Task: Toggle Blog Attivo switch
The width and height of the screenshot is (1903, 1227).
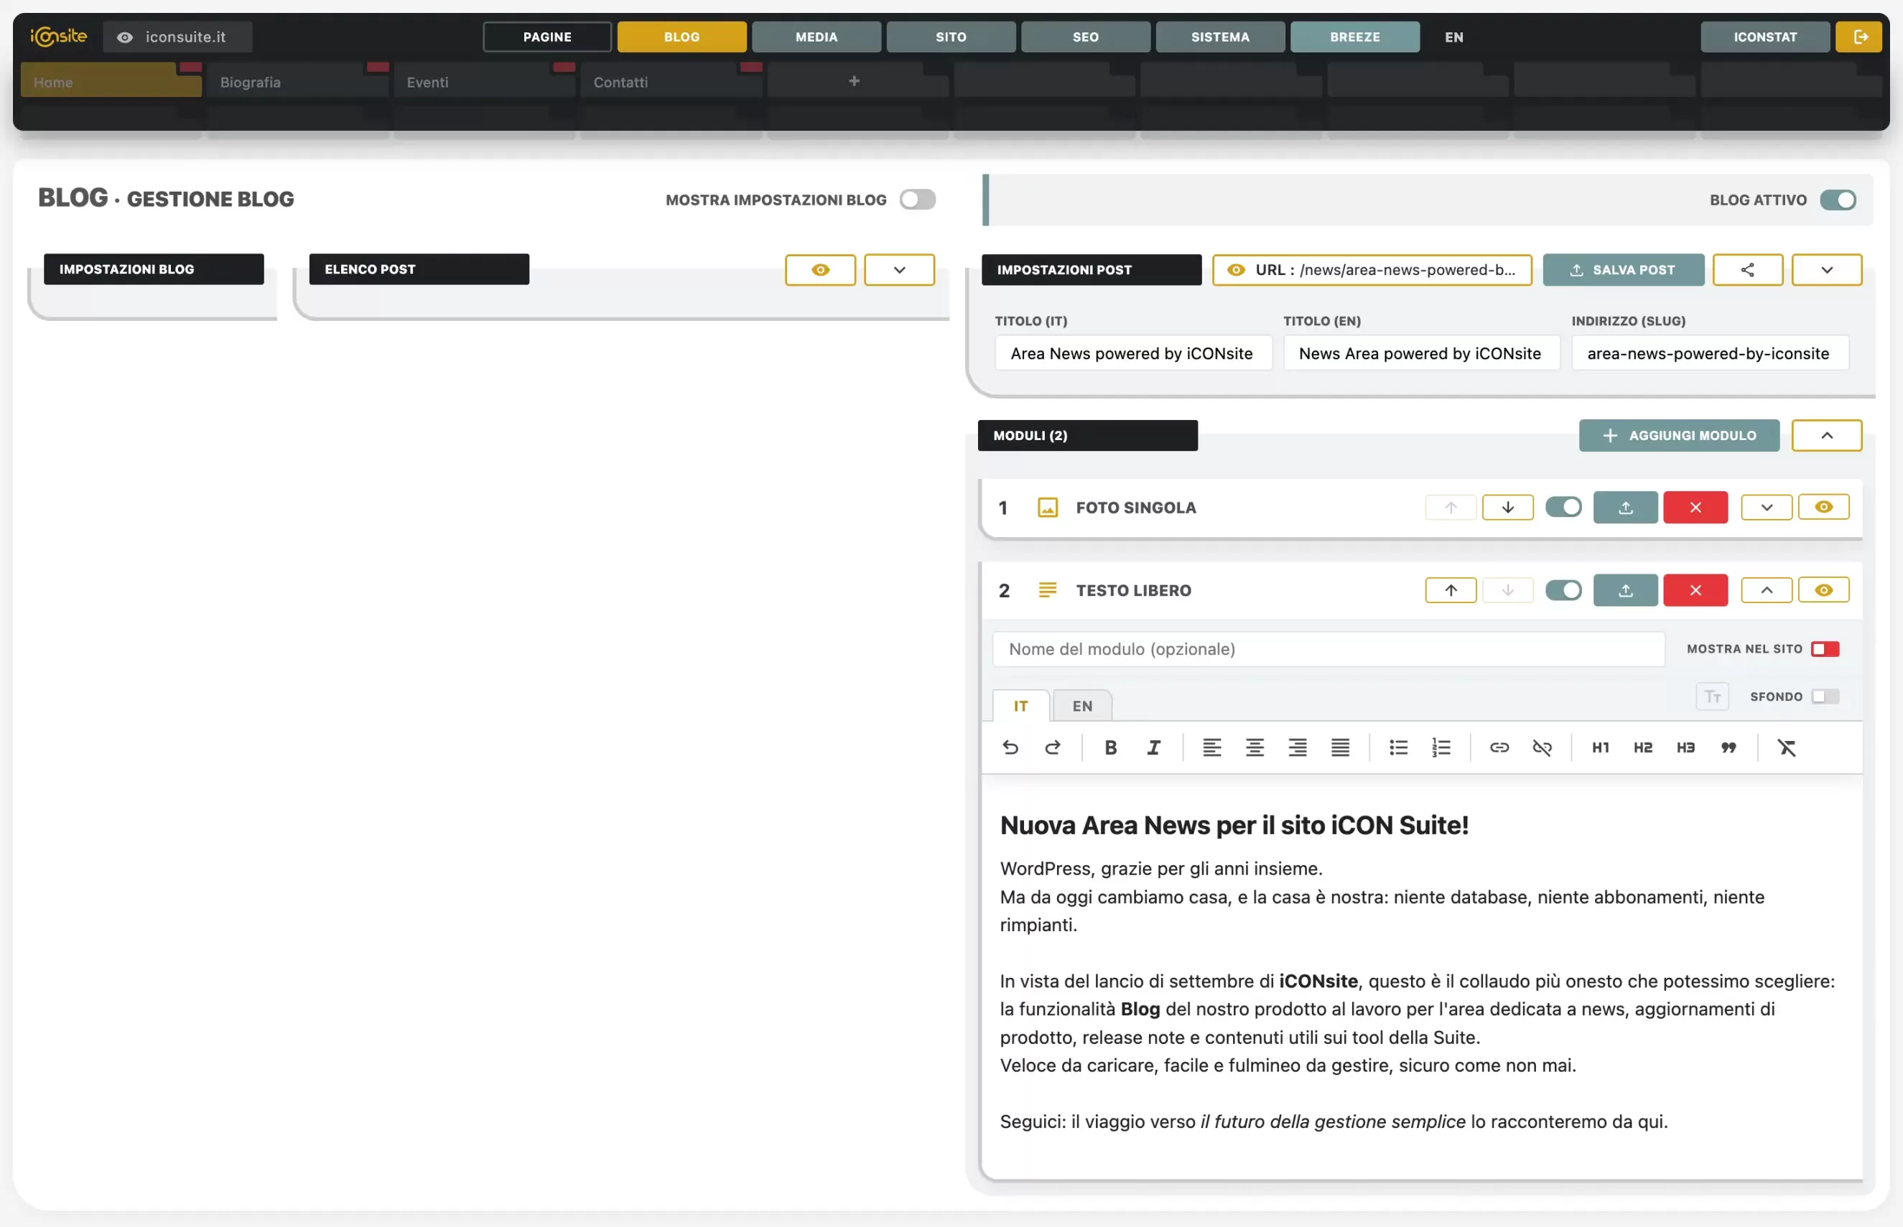Action: [1838, 199]
